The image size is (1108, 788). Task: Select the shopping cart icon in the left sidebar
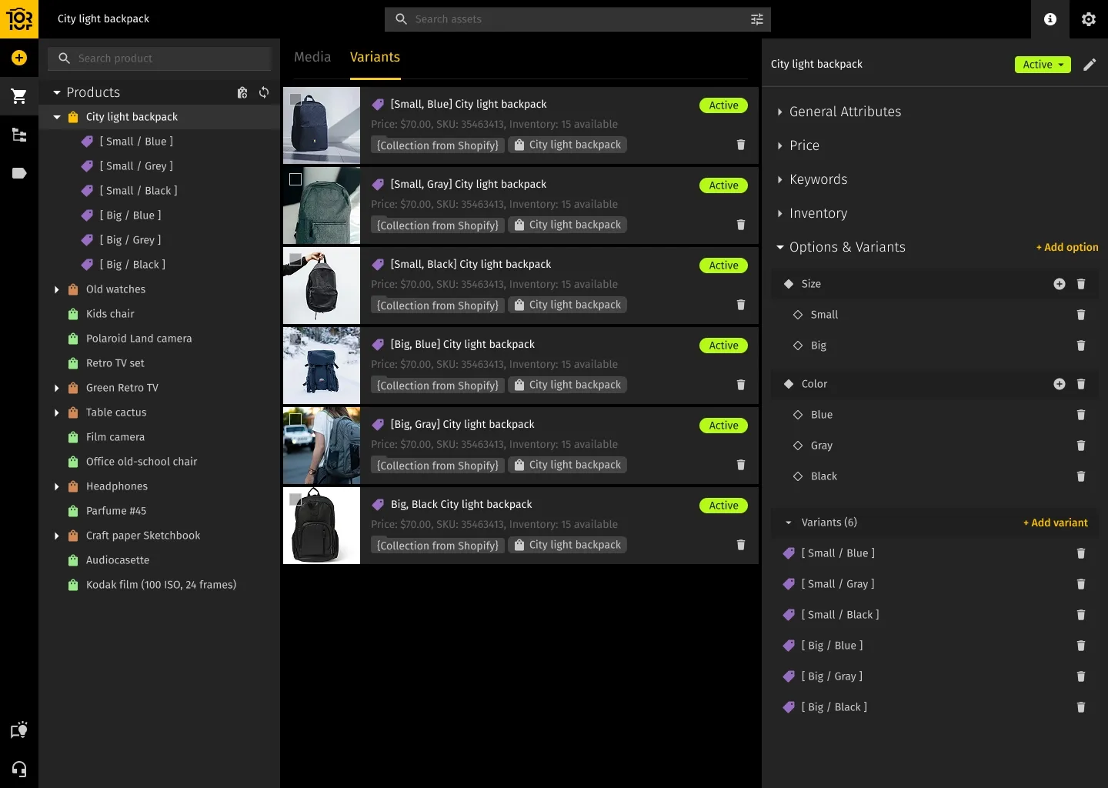coord(18,95)
